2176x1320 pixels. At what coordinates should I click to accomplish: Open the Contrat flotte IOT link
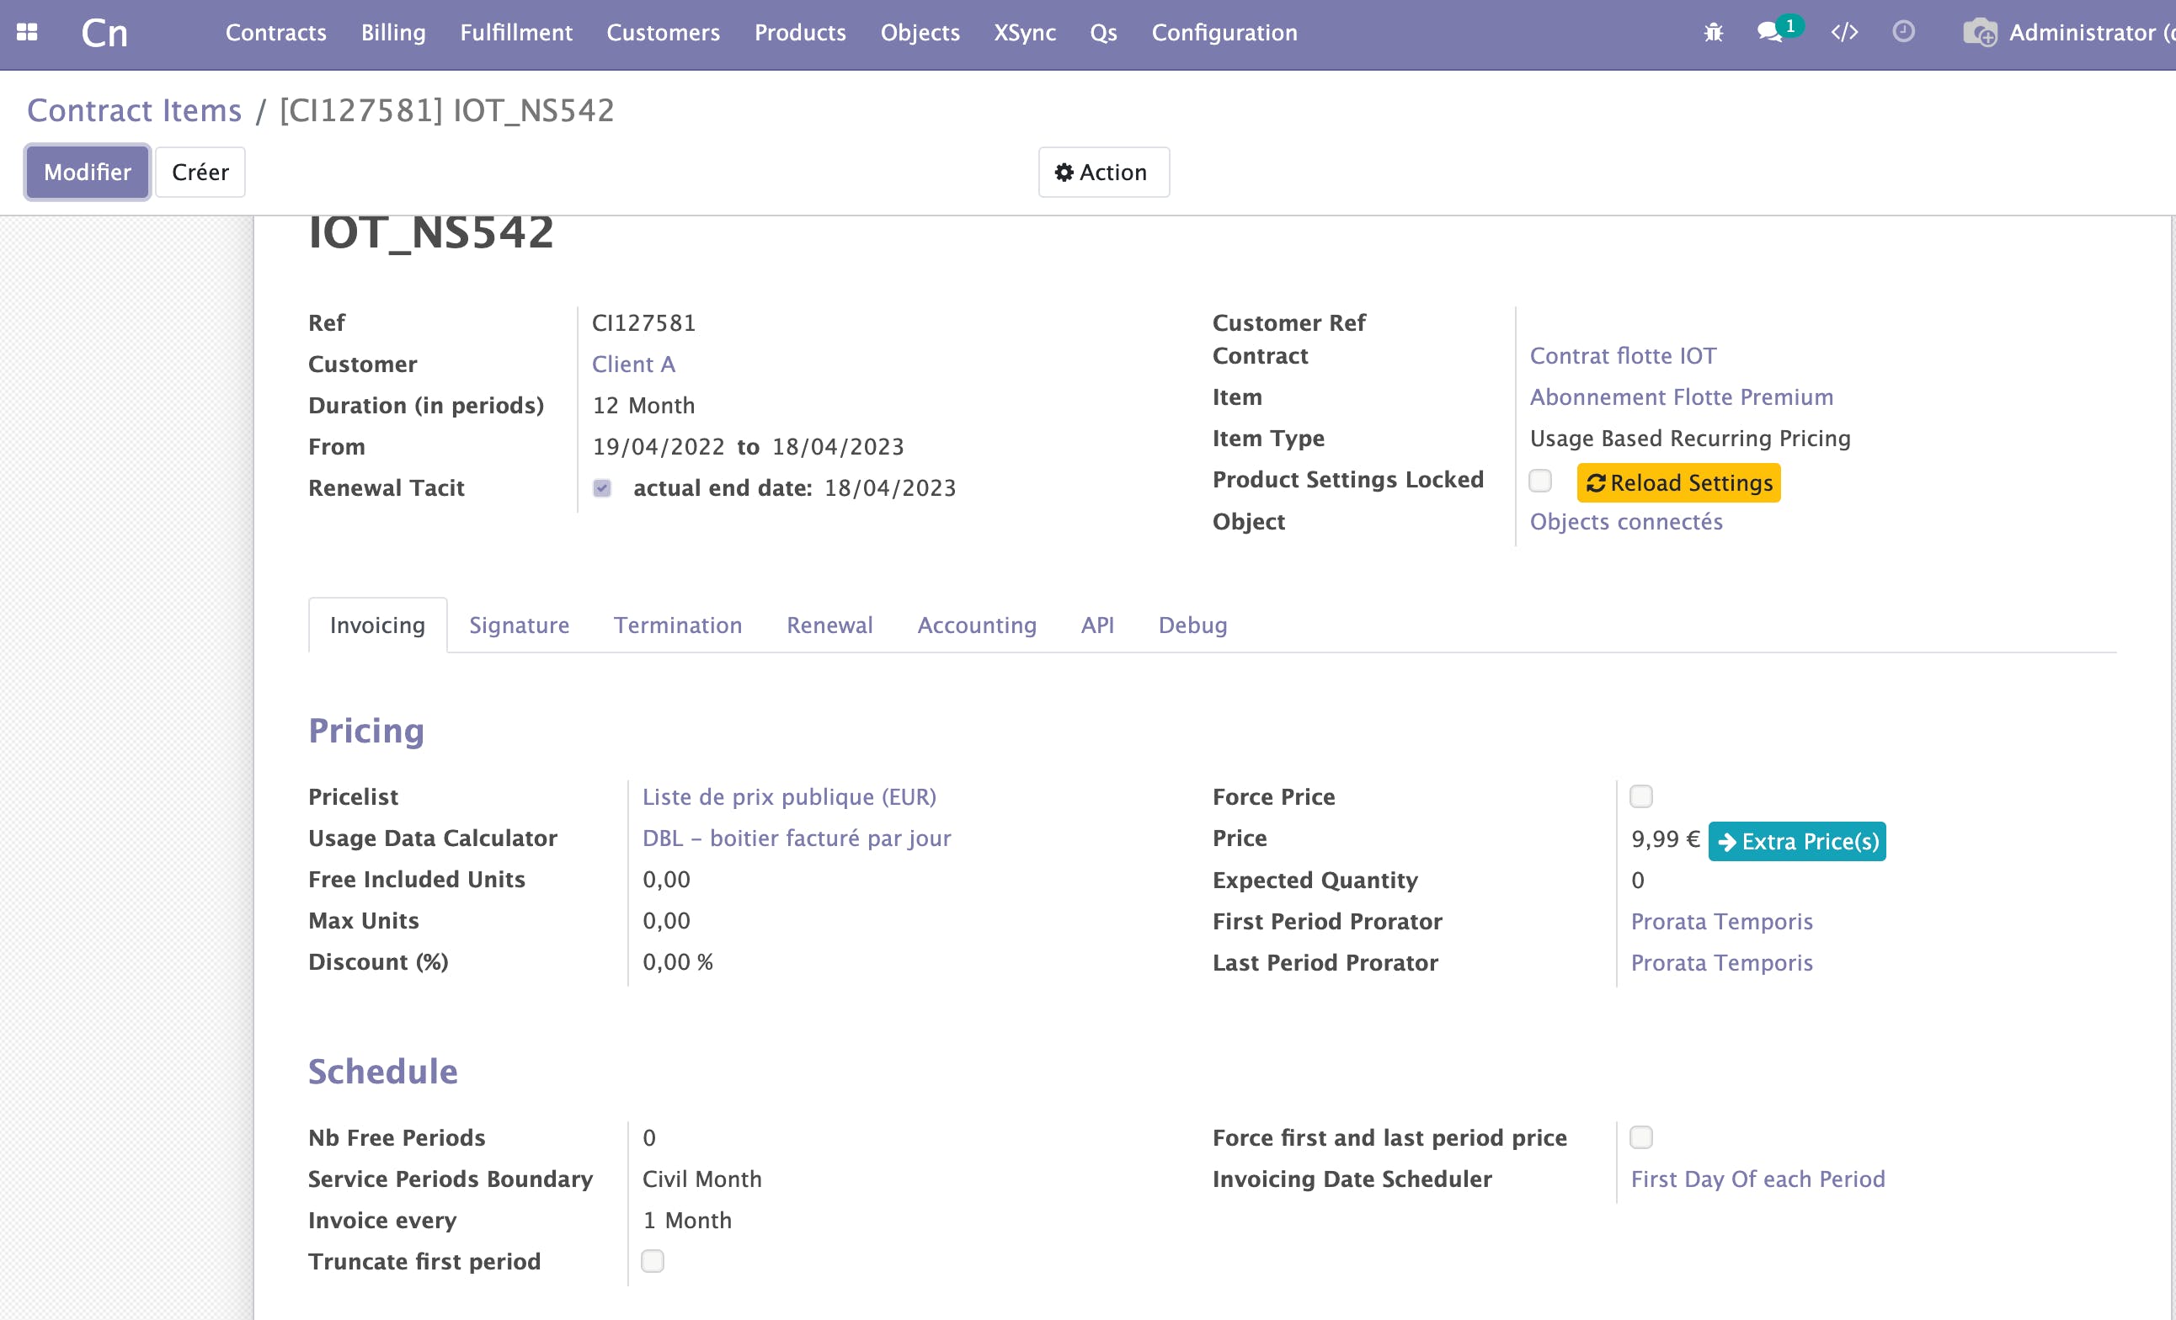tap(1622, 356)
